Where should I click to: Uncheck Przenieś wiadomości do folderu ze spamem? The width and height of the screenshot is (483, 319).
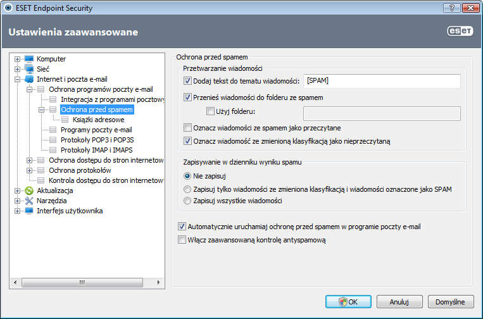click(187, 97)
